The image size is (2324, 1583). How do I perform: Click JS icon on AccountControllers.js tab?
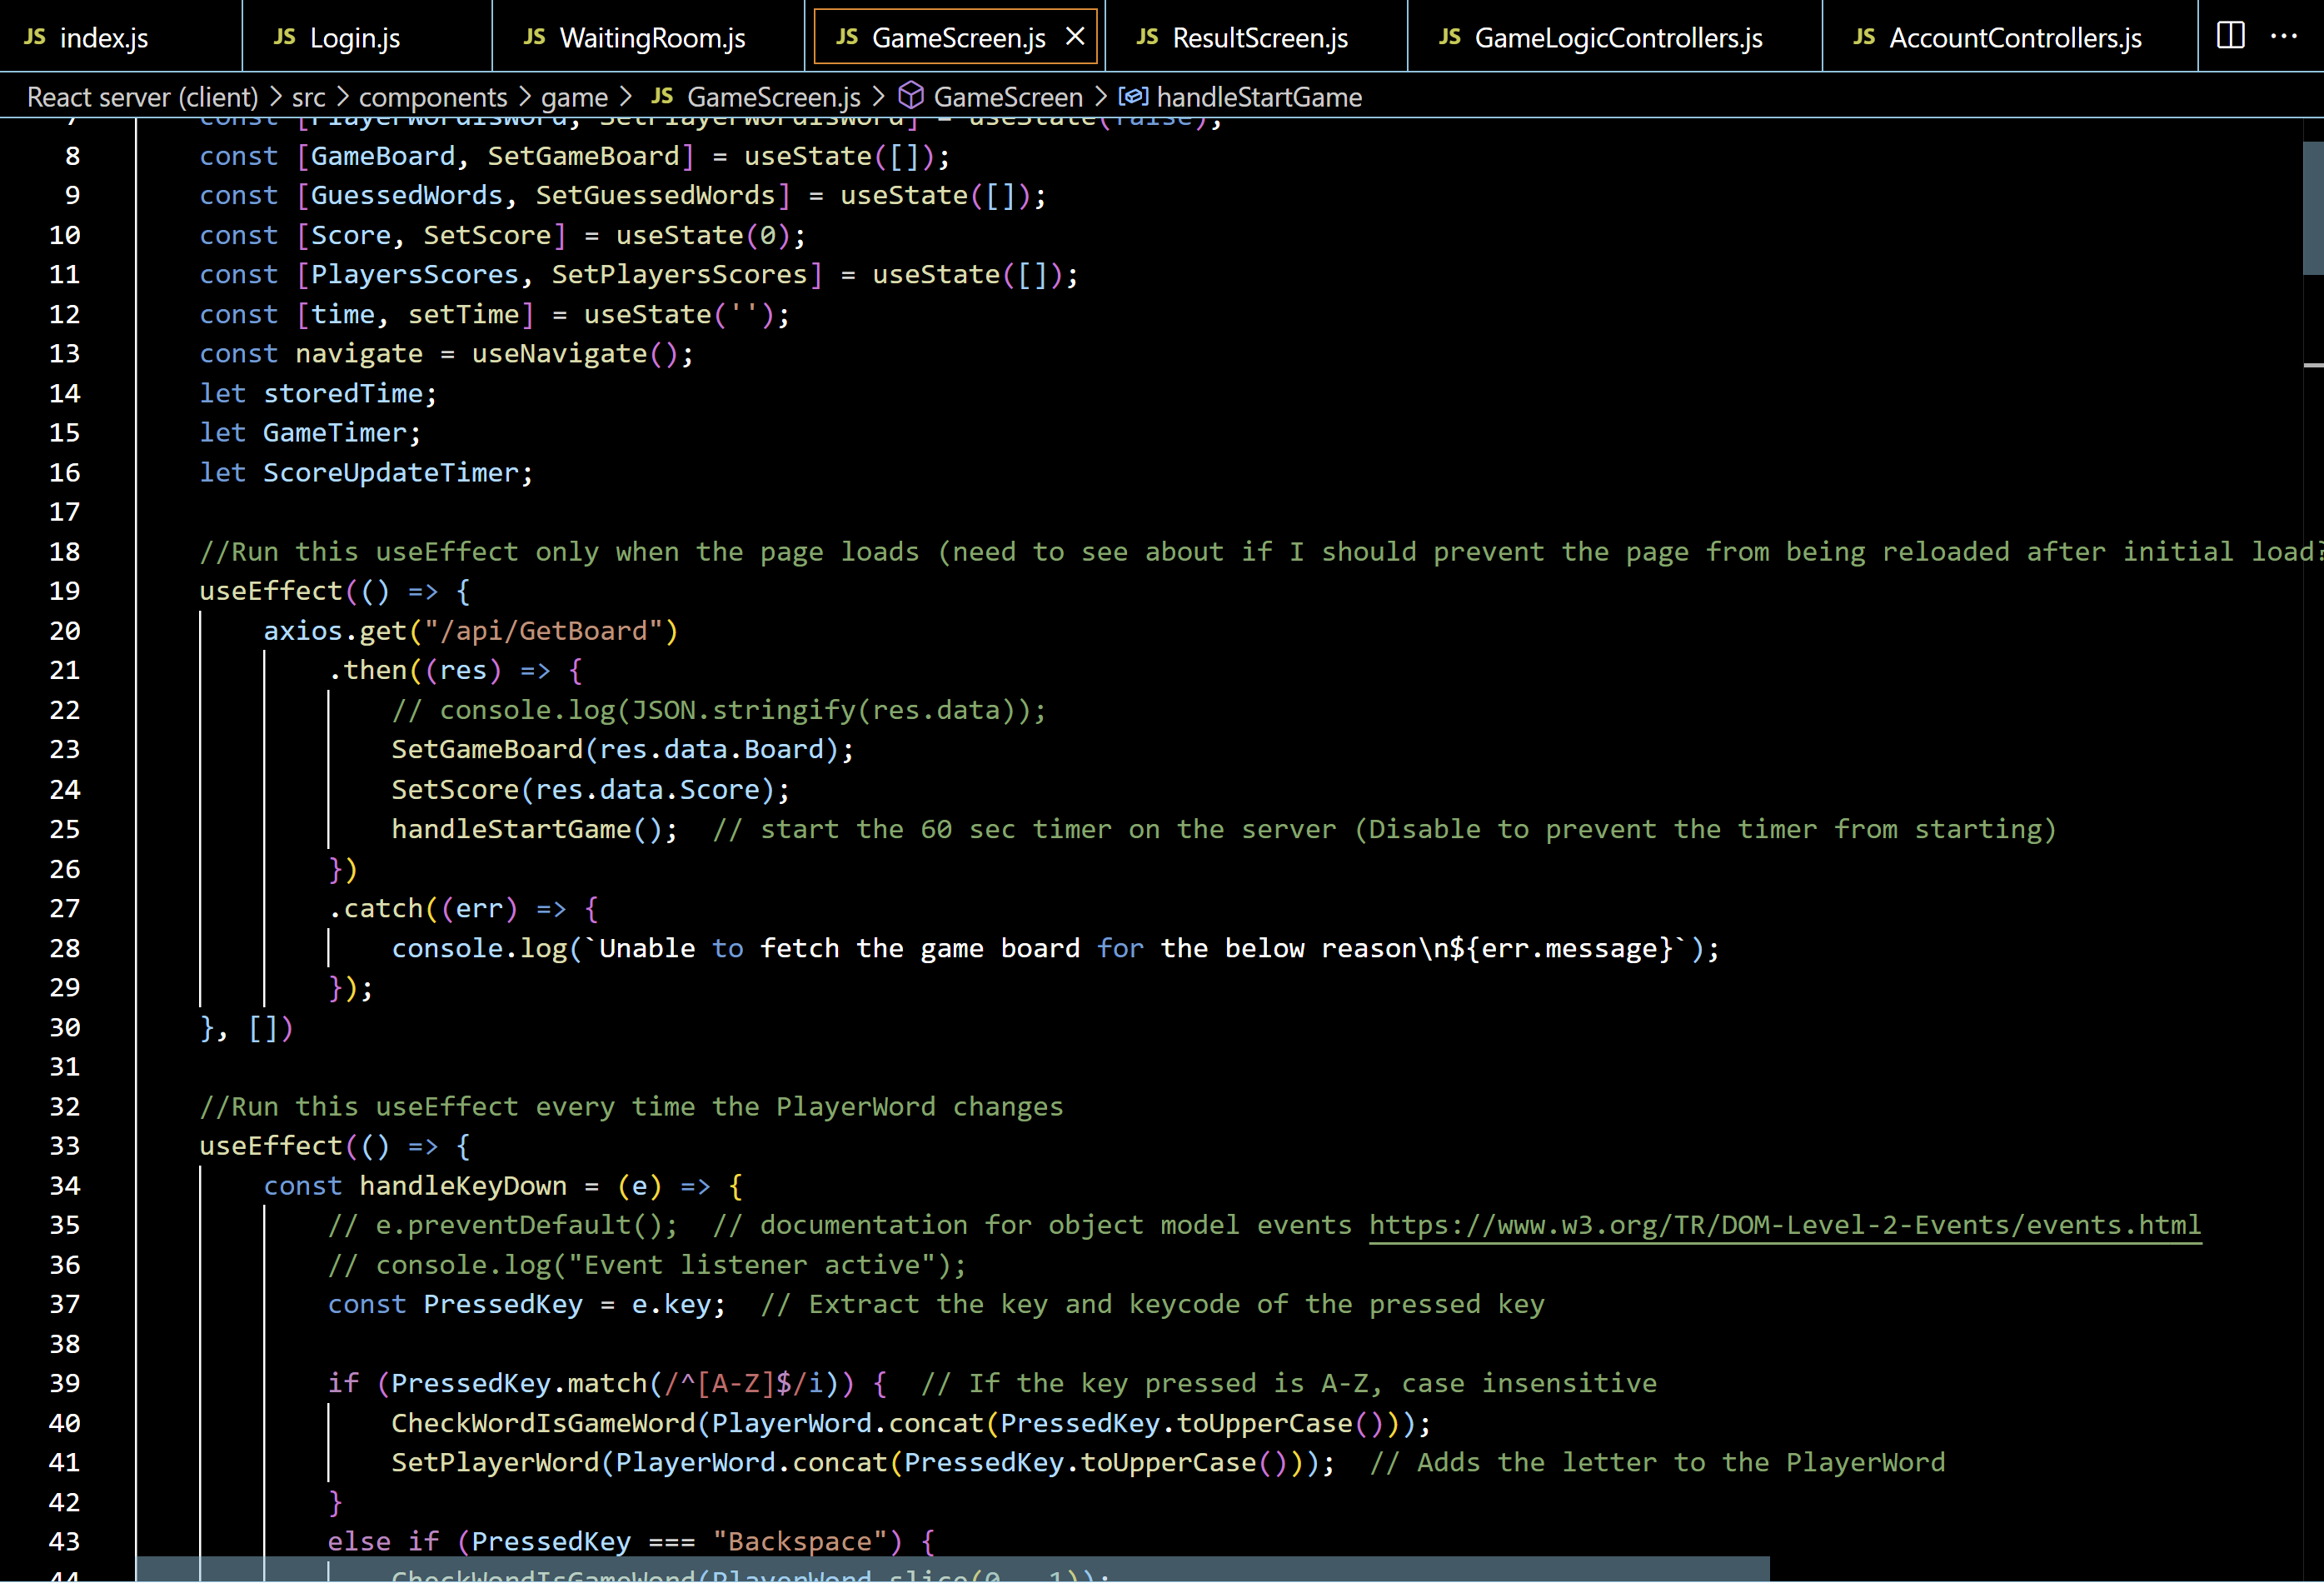pyautogui.click(x=1864, y=38)
